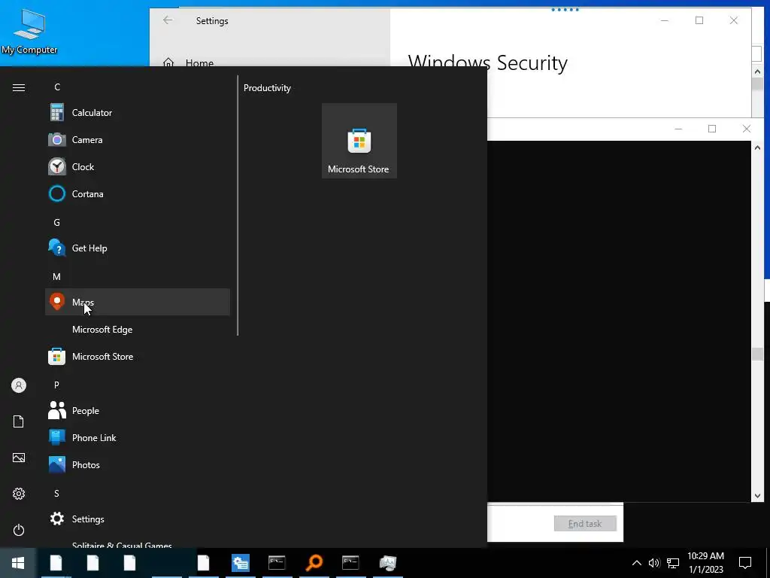770x578 pixels.
Task: Open Settings gear in the Start sidebar
Action: [19, 494]
